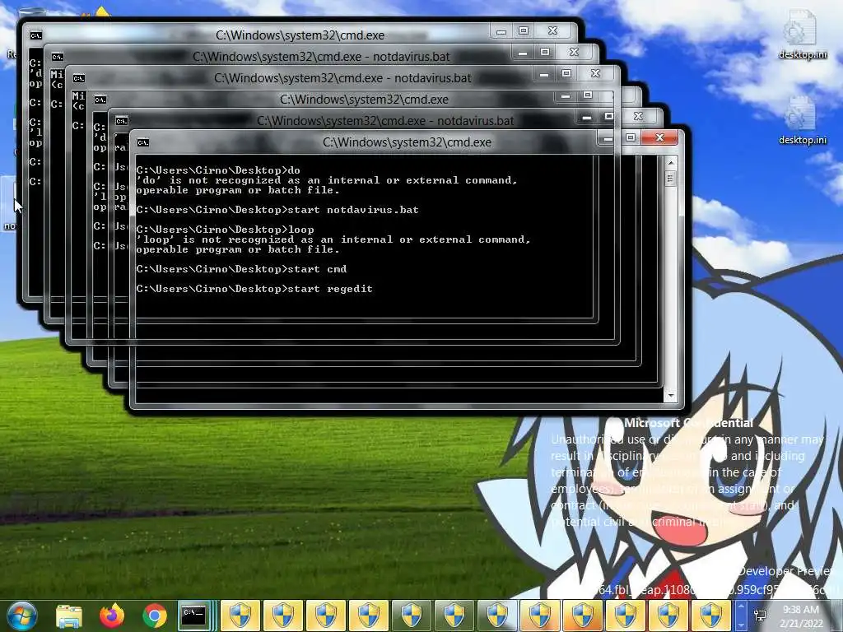Minimize the rearmost cmd.exe window
Viewport: 843px width, 632px height.
[501, 32]
